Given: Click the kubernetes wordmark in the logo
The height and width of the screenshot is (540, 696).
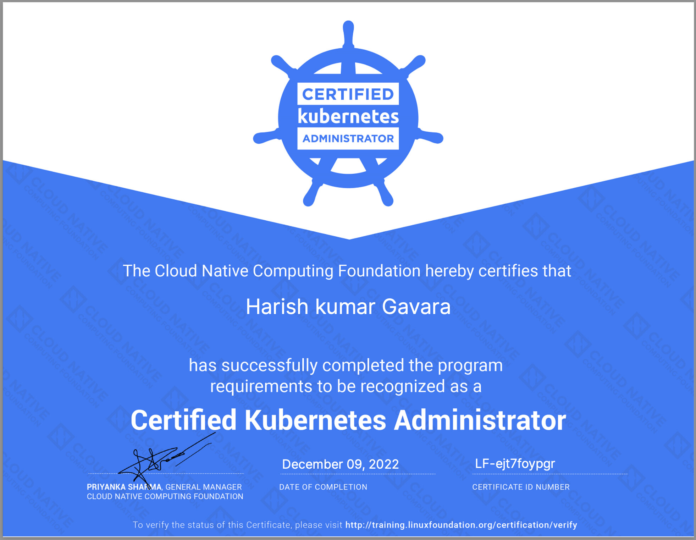Looking at the screenshot, I should [348, 117].
